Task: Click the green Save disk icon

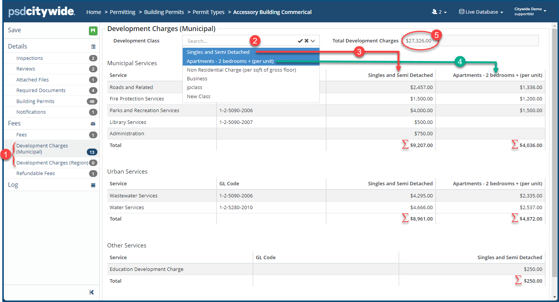Action: point(93,31)
